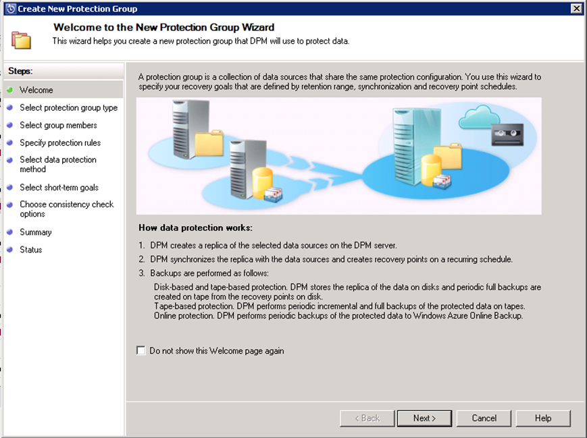The width and height of the screenshot is (587, 438).
Task: Go to the Status step
Action: (x=30, y=250)
